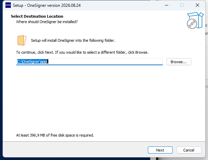The image size is (208, 160).
Task: Cancel the OneSigner setup
Action: pyautogui.click(x=189, y=150)
